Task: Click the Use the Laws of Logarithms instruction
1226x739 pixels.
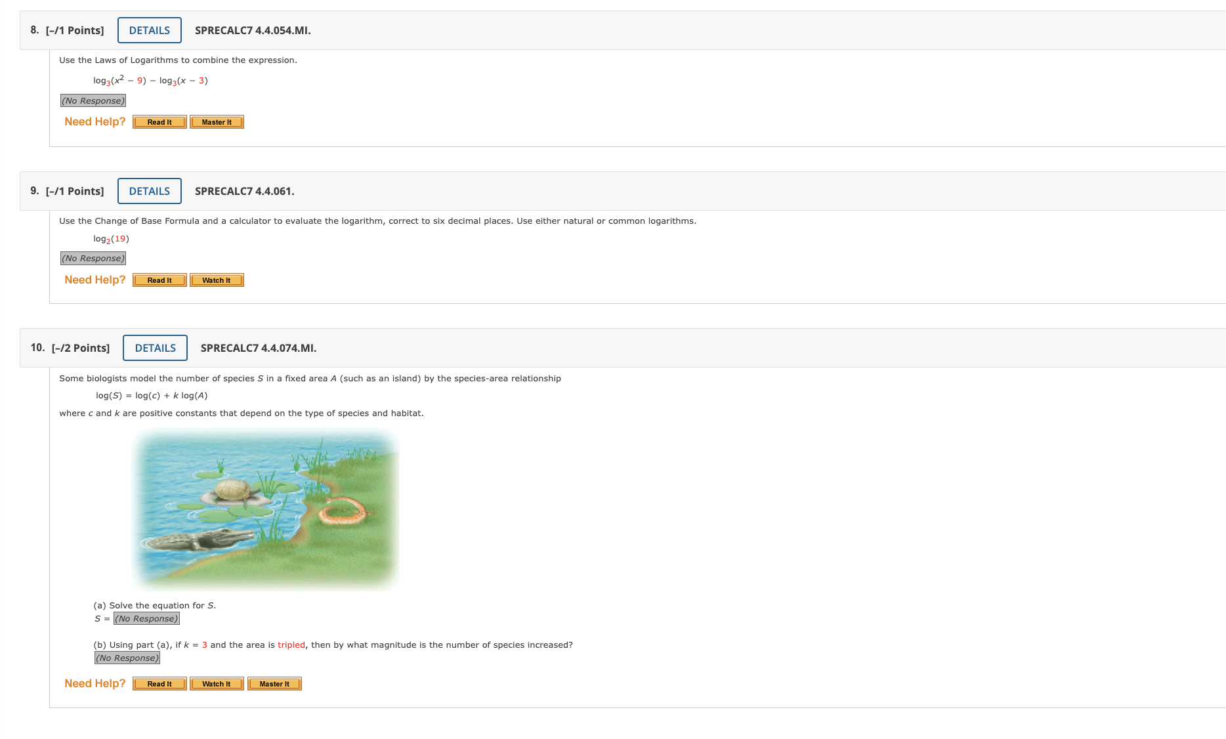Action: click(178, 60)
